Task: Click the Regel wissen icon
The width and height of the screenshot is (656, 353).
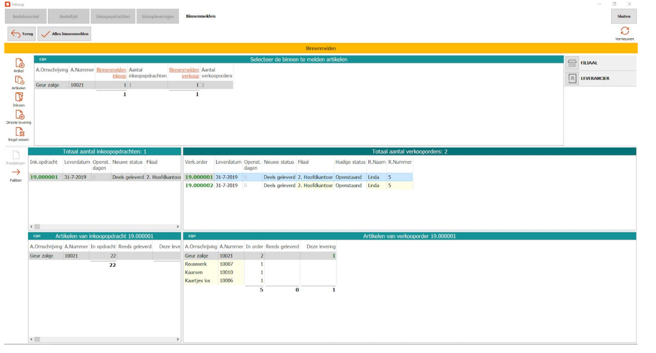Action: point(19,132)
